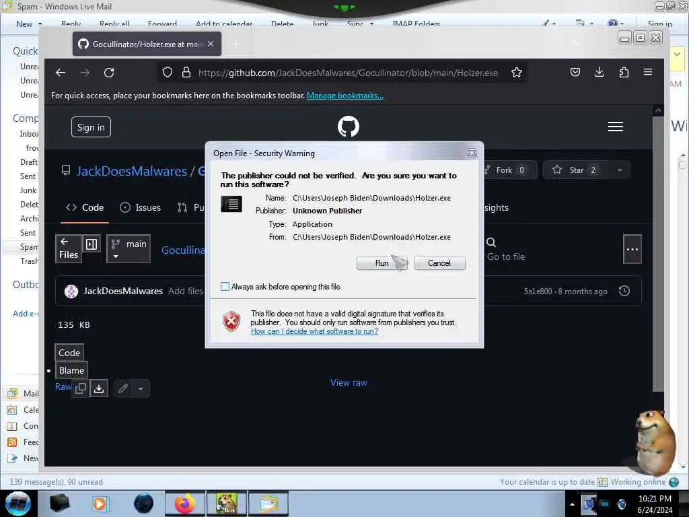Image resolution: width=689 pixels, height=517 pixels.
Task: Switch to the Code repository tab
Action: coord(85,207)
